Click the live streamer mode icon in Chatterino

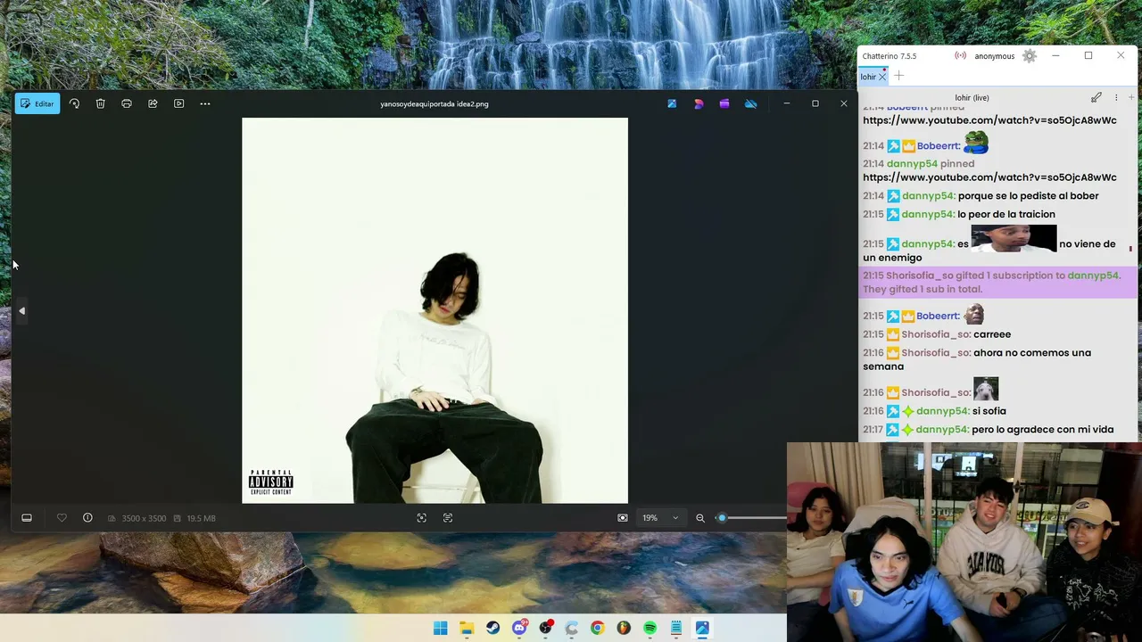[960, 56]
